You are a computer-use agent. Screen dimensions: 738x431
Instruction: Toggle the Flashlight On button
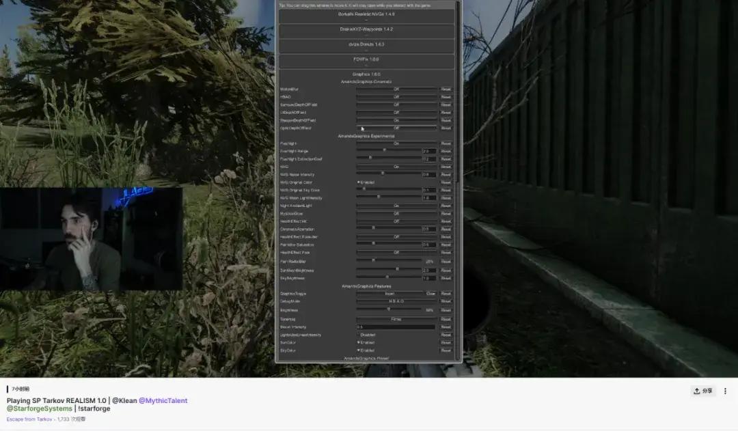pos(396,143)
